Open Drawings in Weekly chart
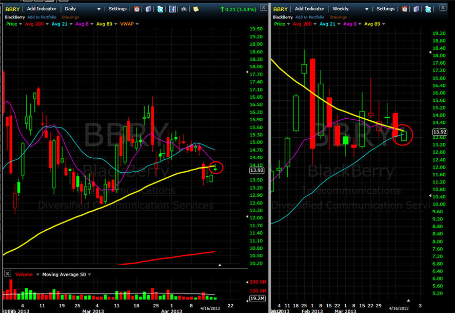 338,17
